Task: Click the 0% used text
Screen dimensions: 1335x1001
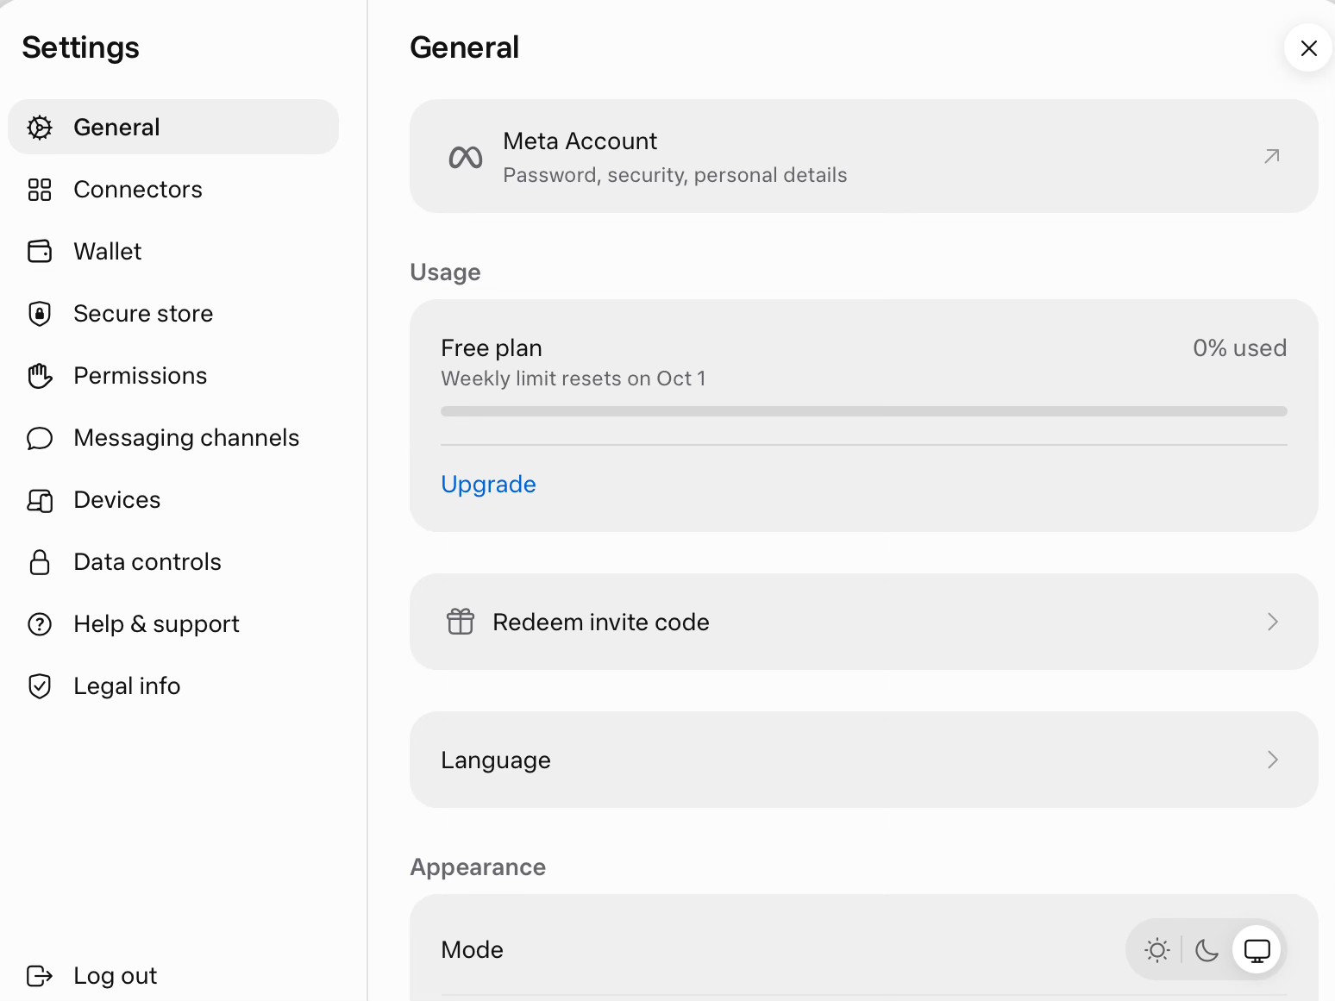Action: [x=1239, y=348]
